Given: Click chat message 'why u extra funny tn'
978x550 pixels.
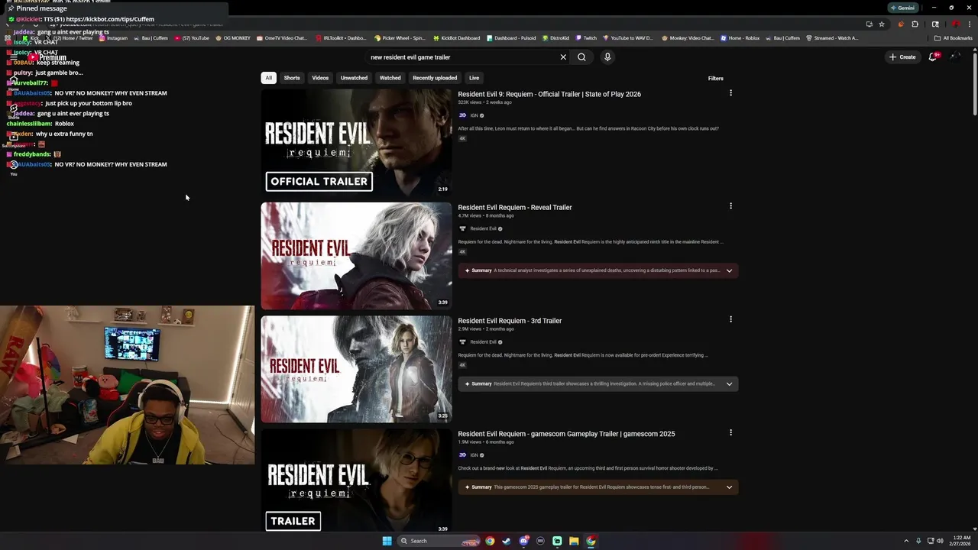Looking at the screenshot, I should (x=64, y=134).
